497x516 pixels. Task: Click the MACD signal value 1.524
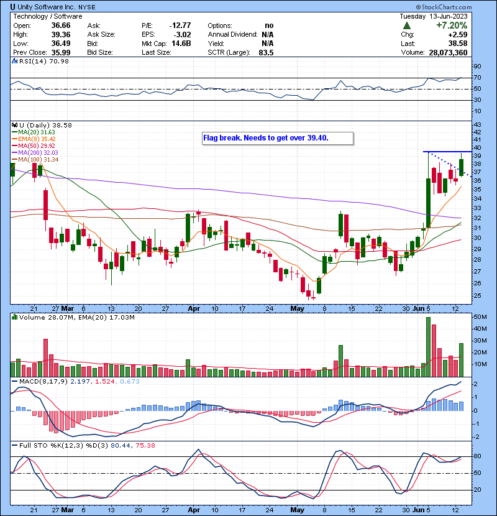tap(104, 382)
